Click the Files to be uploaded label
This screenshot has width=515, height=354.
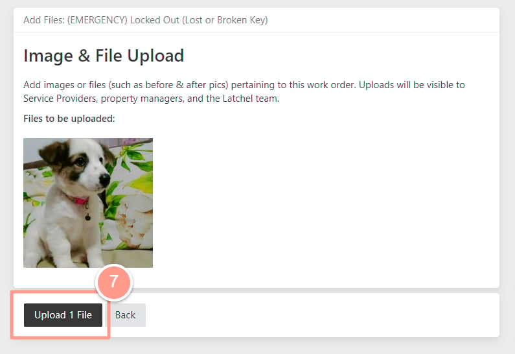pyautogui.click(x=69, y=119)
